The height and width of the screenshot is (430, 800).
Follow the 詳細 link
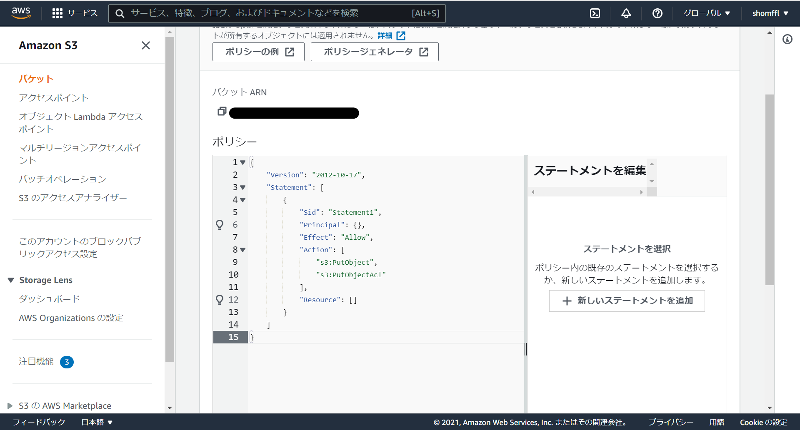[x=385, y=36]
